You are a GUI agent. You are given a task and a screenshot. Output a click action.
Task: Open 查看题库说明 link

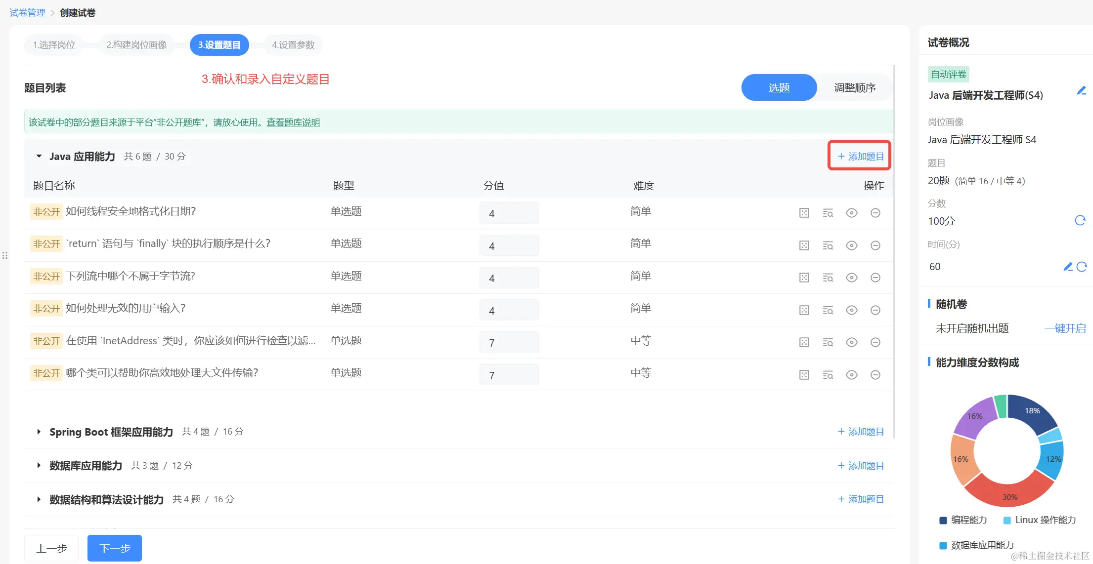(x=293, y=122)
